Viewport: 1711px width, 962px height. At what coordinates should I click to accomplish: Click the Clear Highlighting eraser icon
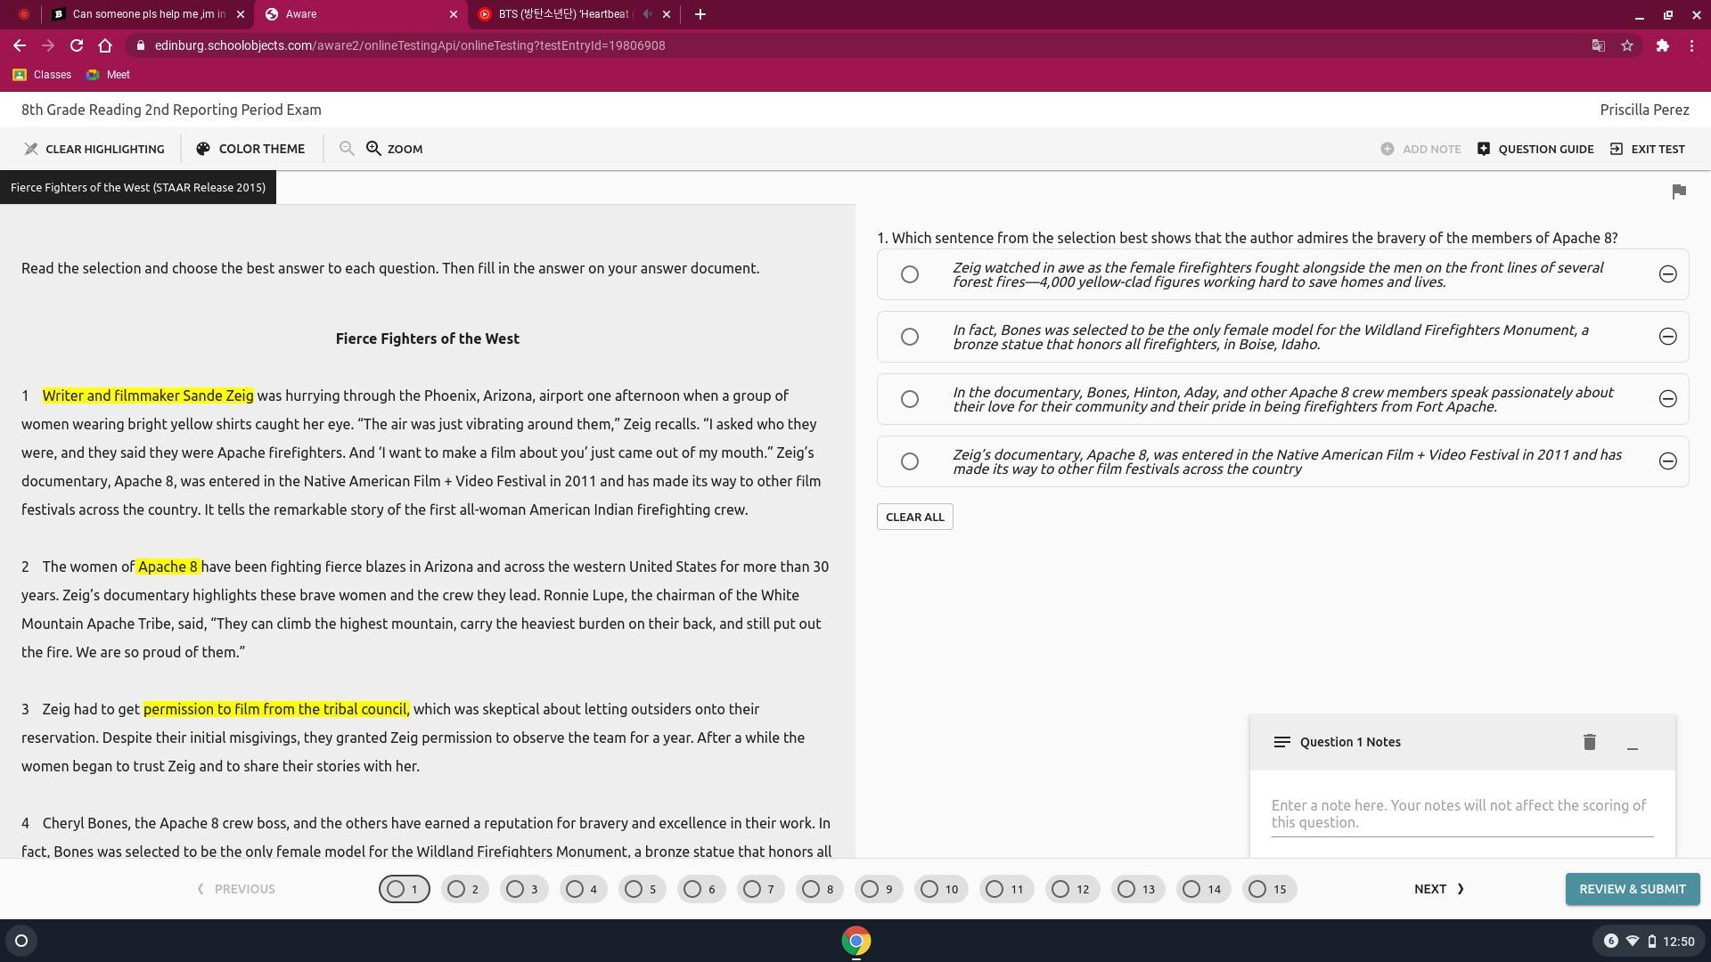31,149
